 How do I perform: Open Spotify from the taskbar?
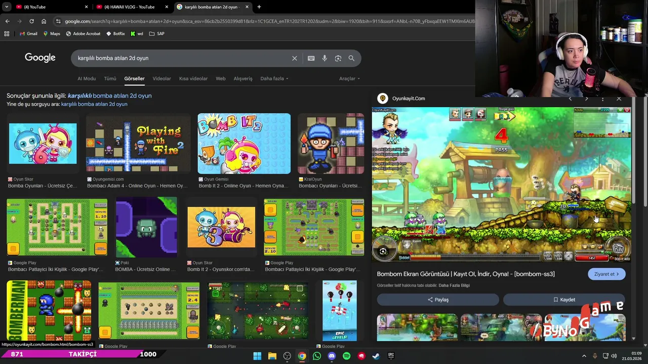[x=346, y=356]
